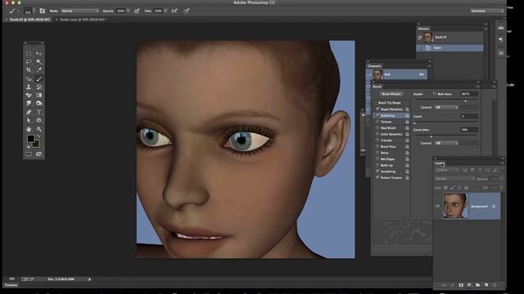
Task: Select the Dodge tool
Action: 38,104
